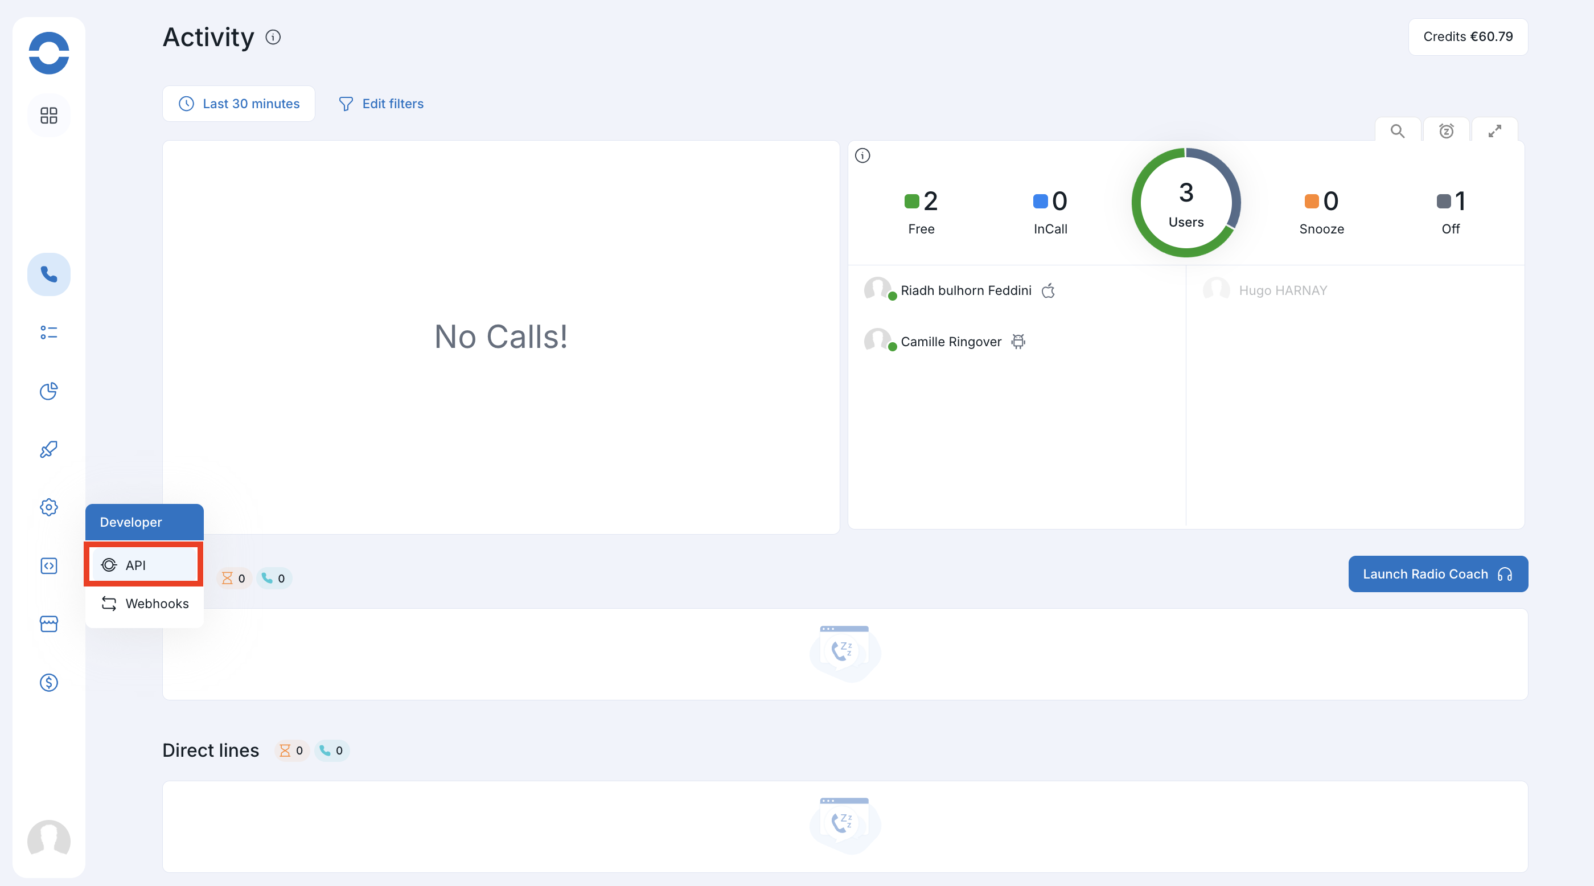The image size is (1594, 886).
Task: Open the Last 30 minutes time range dropdown
Action: tap(239, 104)
